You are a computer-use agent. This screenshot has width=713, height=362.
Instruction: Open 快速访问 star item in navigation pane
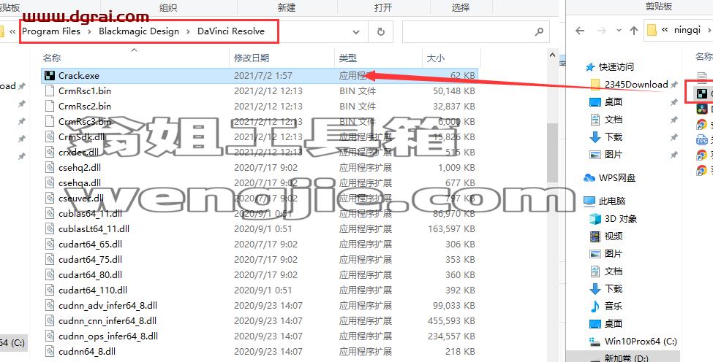pyautogui.click(x=610, y=67)
